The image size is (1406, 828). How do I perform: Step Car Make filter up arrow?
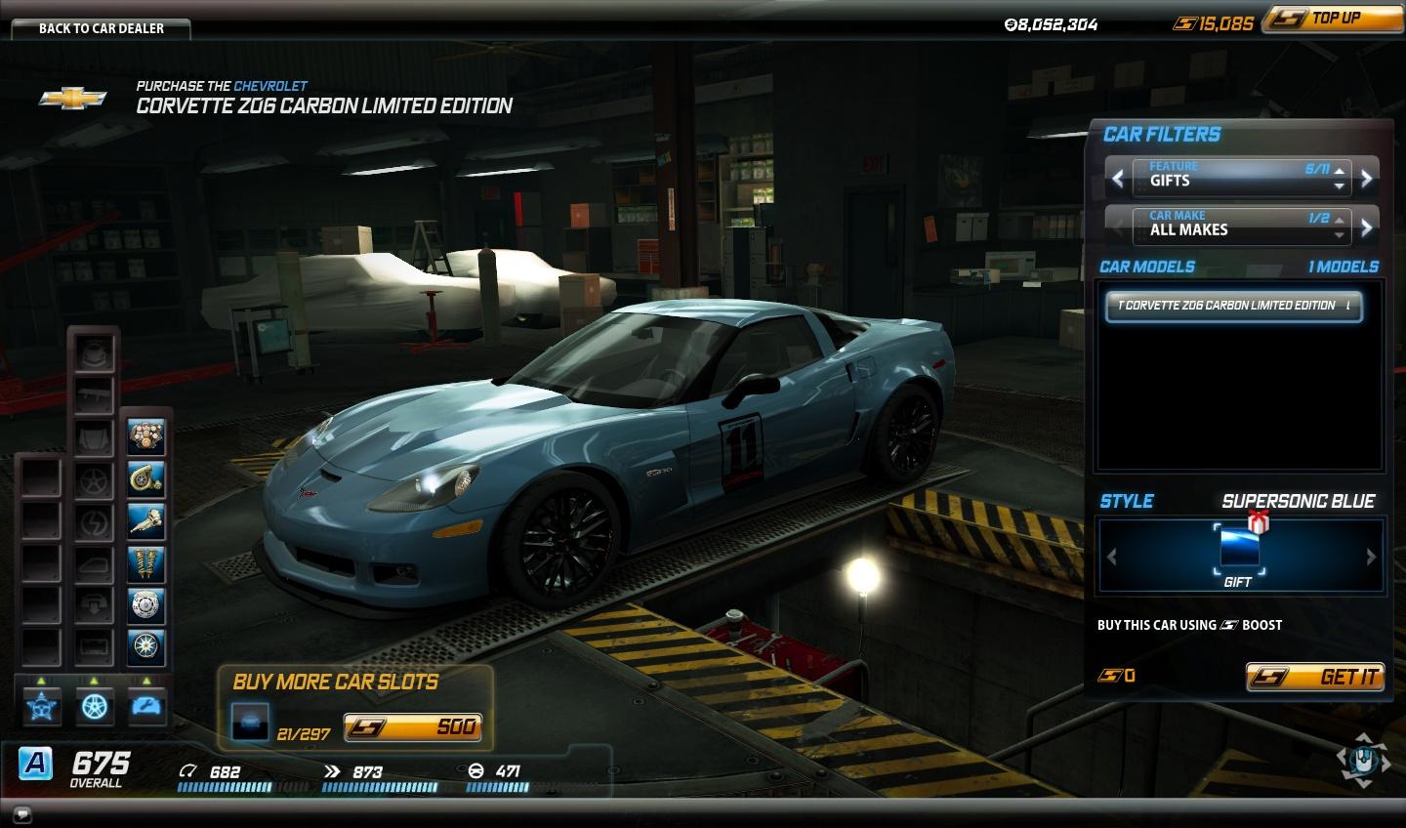[x=1340, y=219]
